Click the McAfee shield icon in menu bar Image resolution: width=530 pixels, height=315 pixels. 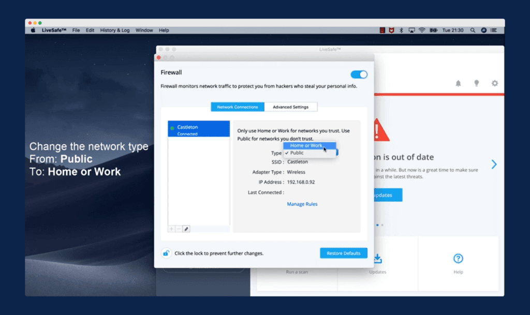[391, 31]
